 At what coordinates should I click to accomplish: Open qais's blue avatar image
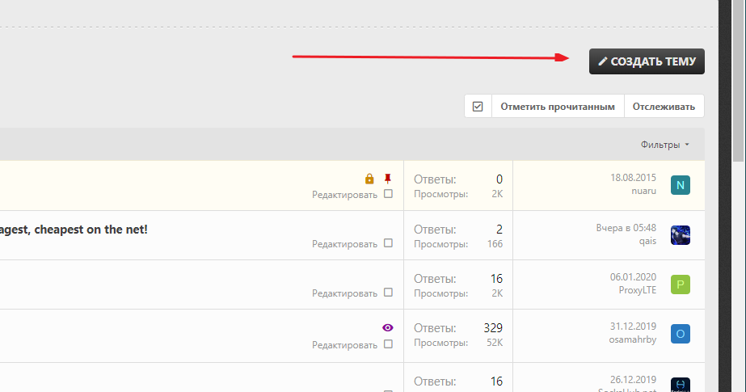[x=681, y=235]
